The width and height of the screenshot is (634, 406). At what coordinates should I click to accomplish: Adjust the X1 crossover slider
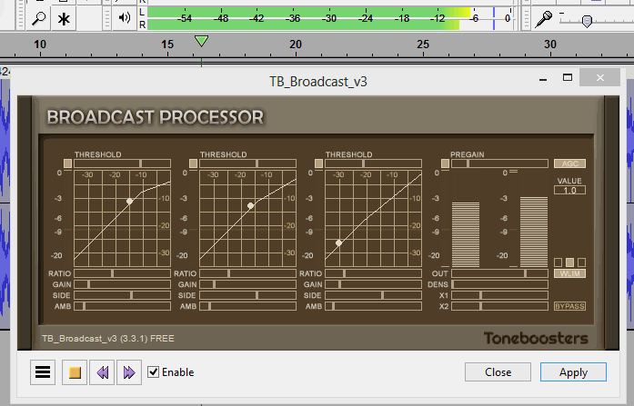tap(499, 295)
